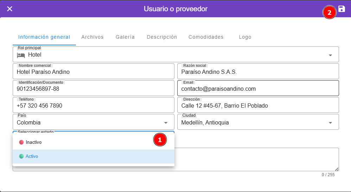Click the hotel bed icon
This screenshot has height=192, width=351.
(x=21, y=55)
